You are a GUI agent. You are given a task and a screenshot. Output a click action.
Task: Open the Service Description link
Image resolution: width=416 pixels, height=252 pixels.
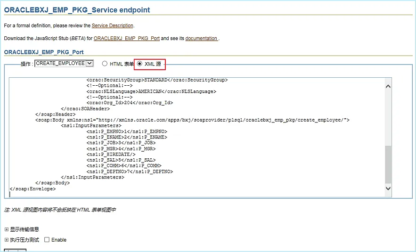[x=112, y=25]
